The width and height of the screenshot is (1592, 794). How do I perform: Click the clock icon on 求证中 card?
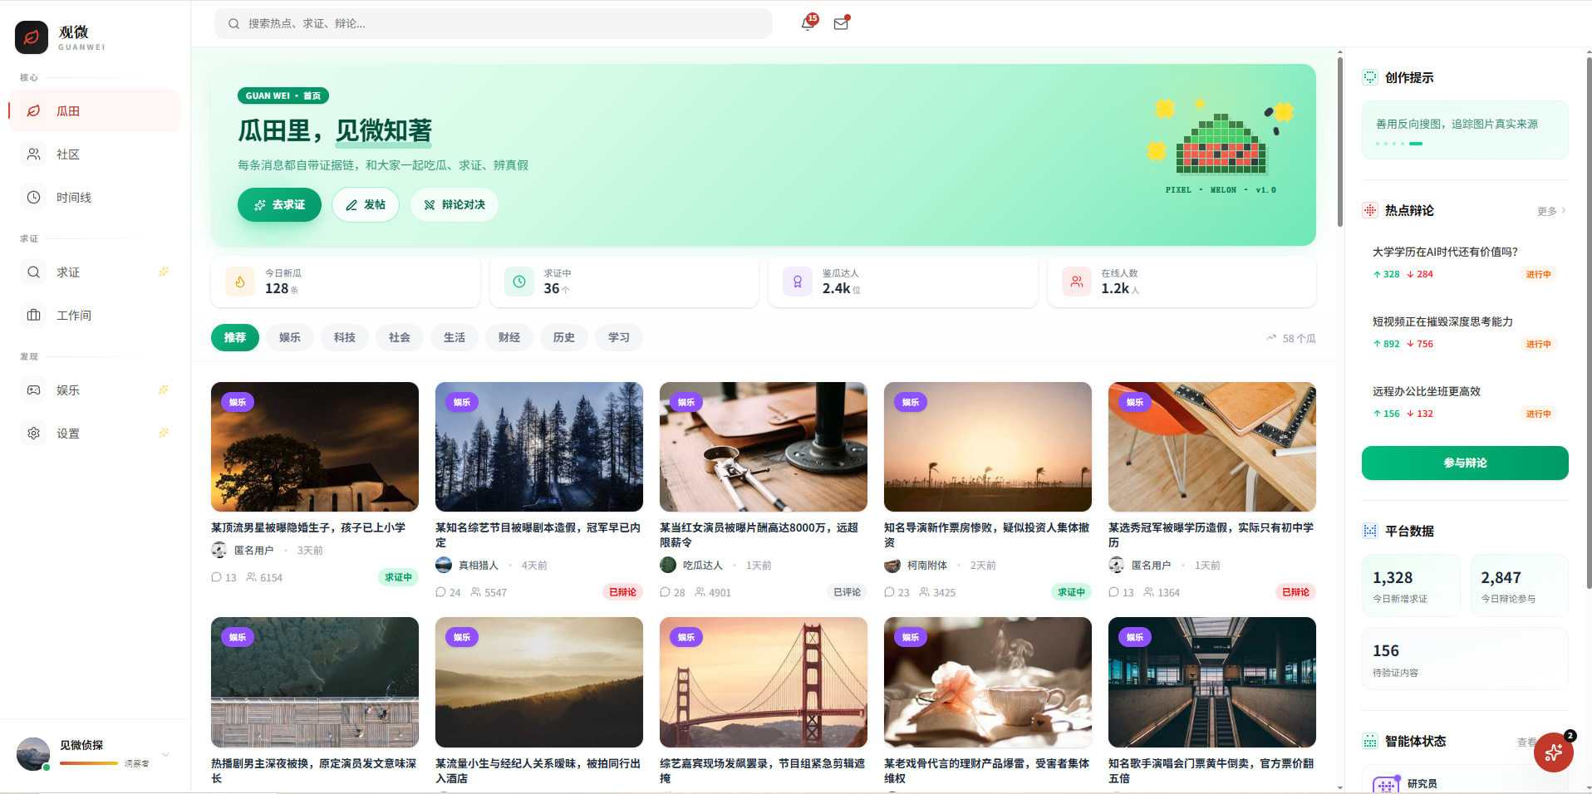(x=519, y=282)
